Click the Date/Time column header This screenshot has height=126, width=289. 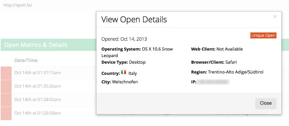pyautogui.click(x=26, y=60)
